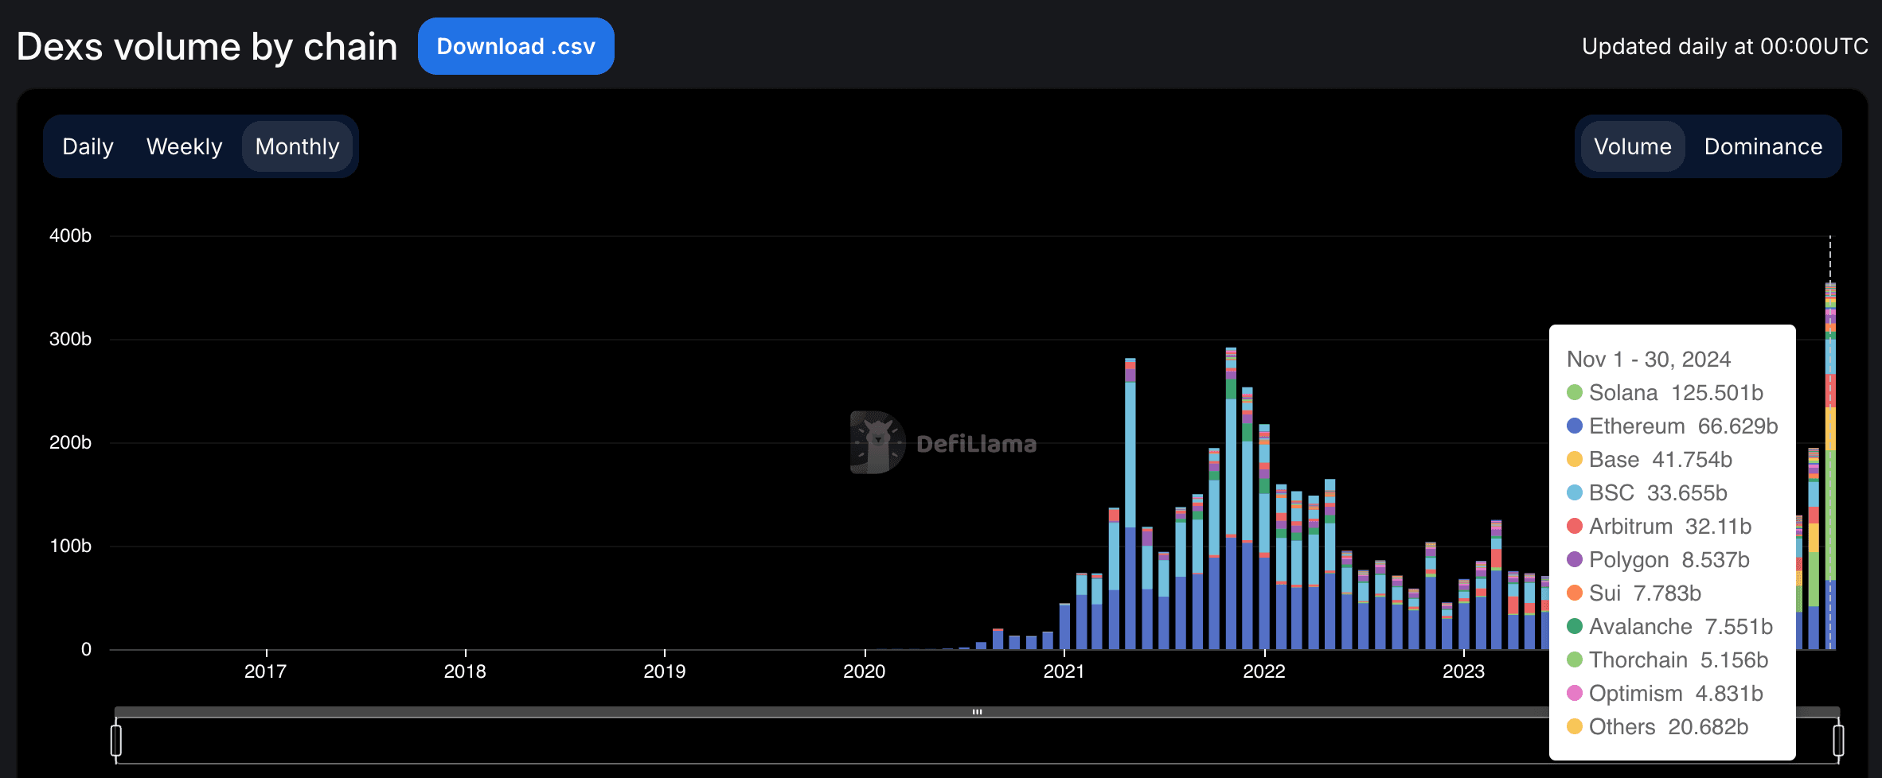Click the 2017 x-axis label
Image resolution: width=1882 pixels, height=778 pixels.
click(265, 671)
